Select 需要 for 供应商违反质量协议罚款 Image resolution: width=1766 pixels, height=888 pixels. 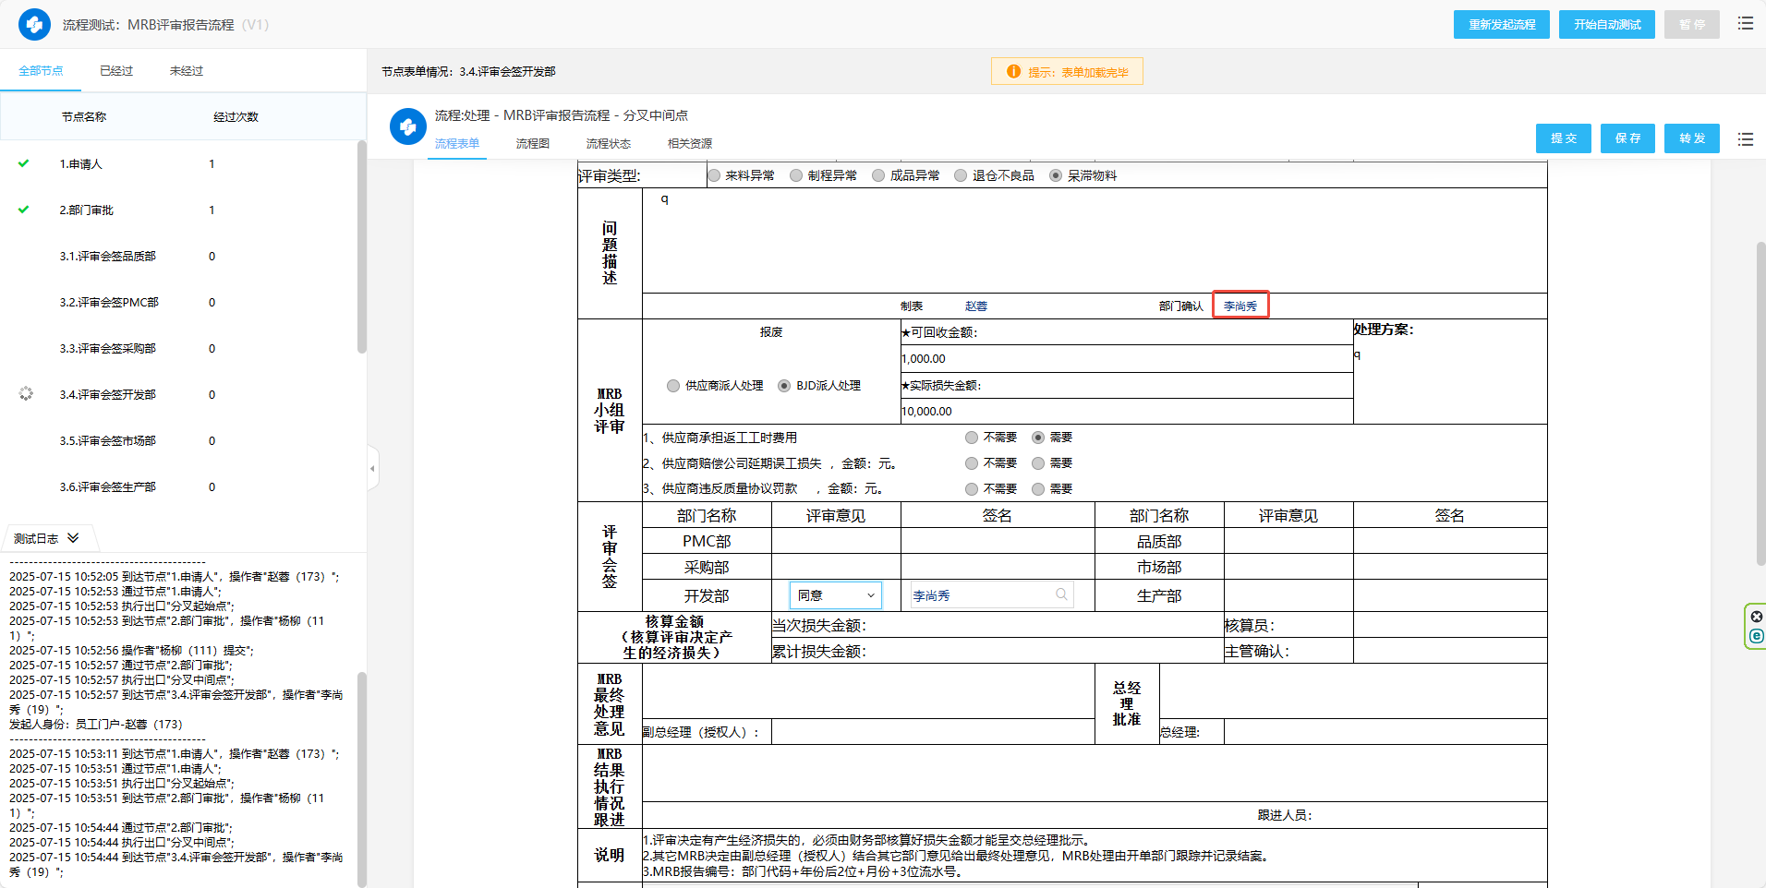point(1038,489)
